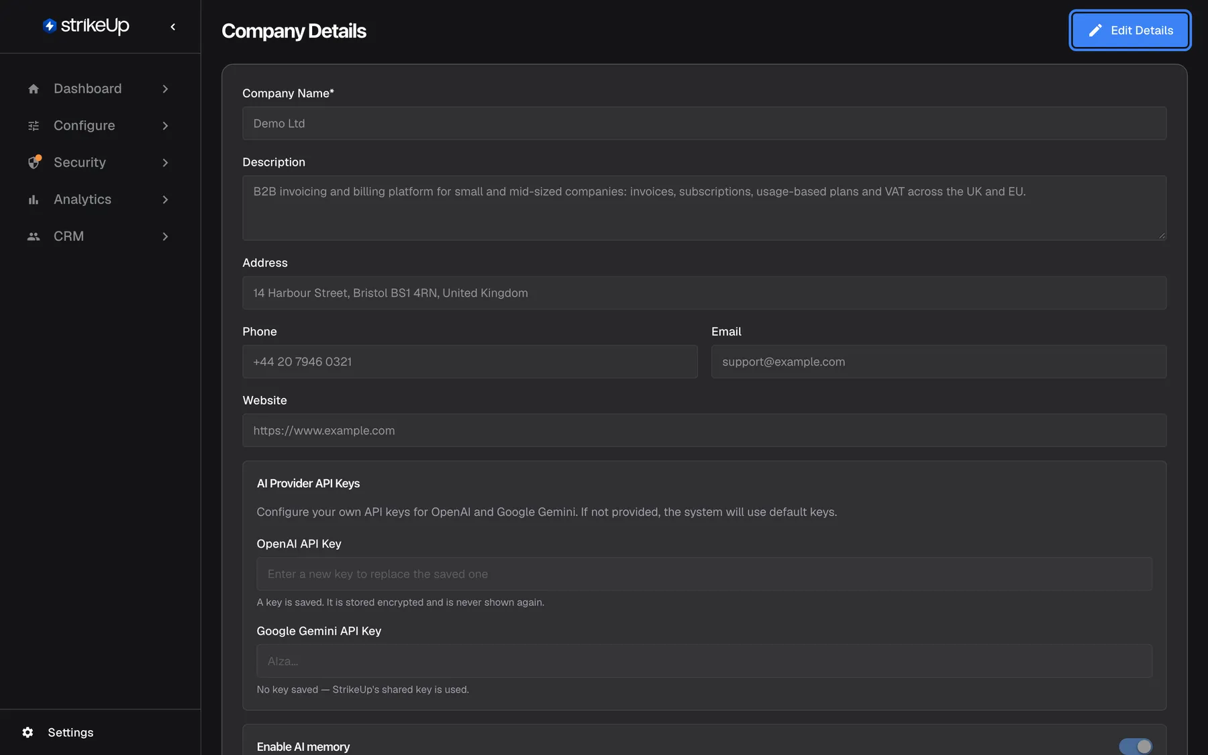Open the CRM menu item
The height and width of the screenshot is (755, 1208).
[100, 236]
